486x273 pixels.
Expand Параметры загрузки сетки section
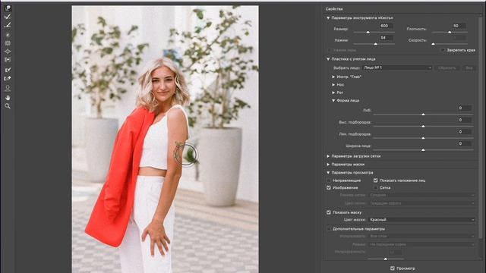(328, 156)
